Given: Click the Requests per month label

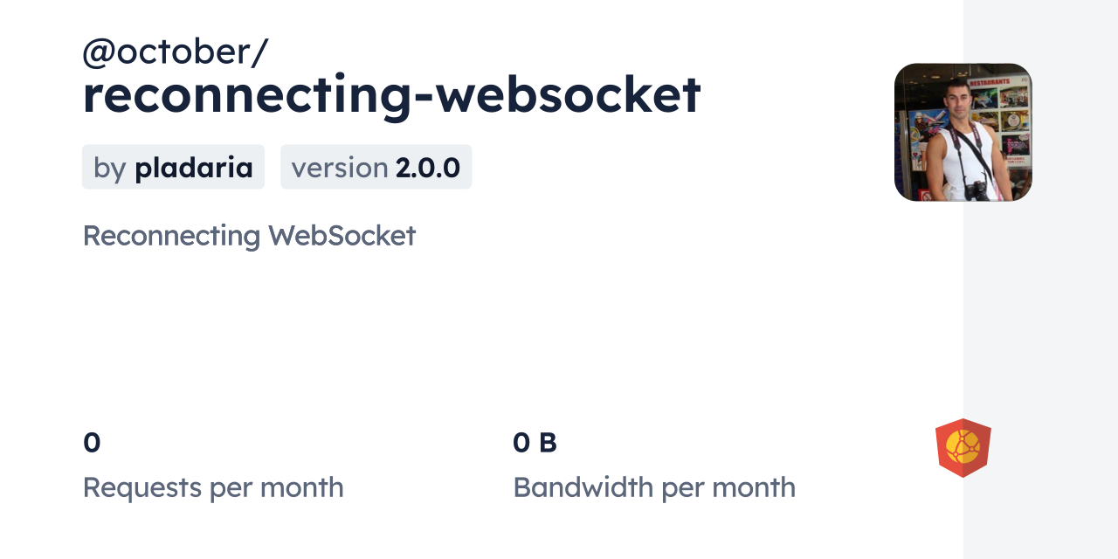Looking at the screenshot, I should pos(213,487).
